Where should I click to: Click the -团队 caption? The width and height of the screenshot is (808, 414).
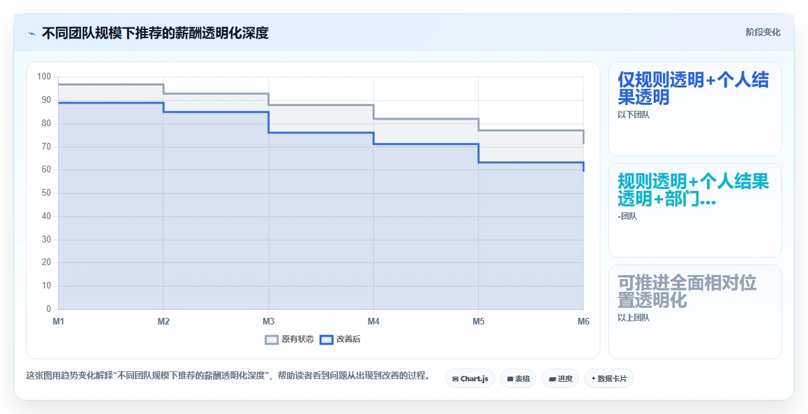pyautogui.click(x=628, y=216)
